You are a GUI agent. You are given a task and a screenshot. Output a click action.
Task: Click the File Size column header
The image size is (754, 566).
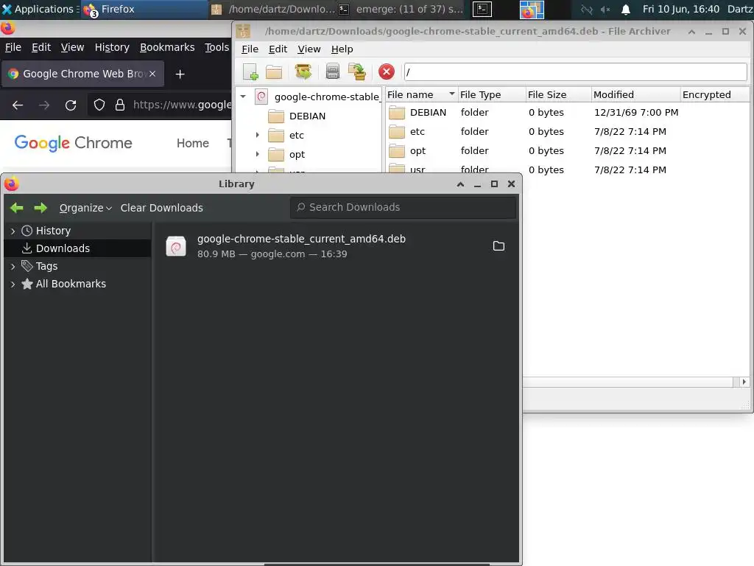tap(558, 94)
